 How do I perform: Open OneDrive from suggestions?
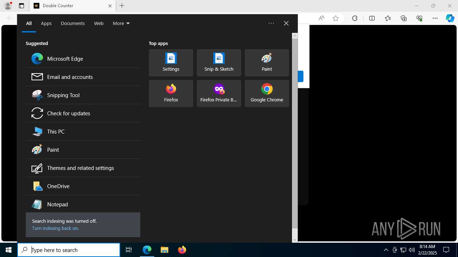coord(83,186)
